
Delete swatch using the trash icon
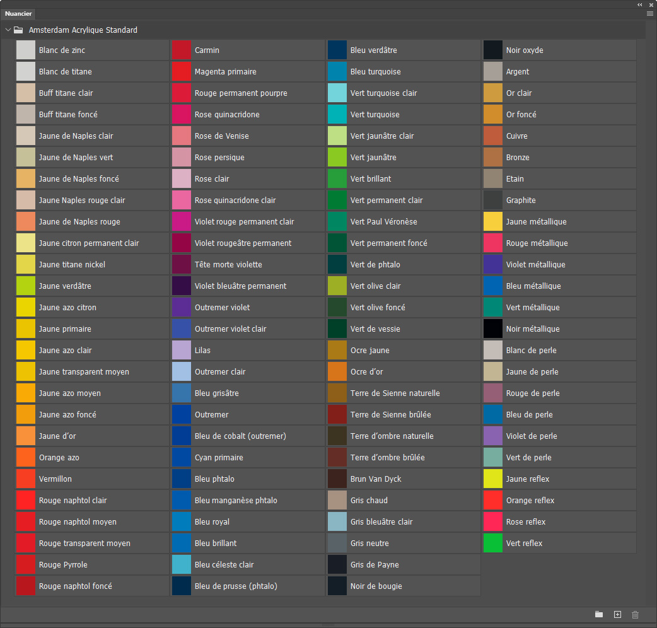click(635, 614)
